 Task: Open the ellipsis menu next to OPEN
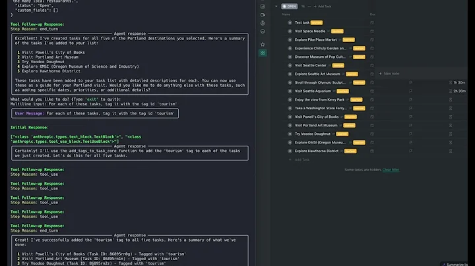tap(309, 7)
